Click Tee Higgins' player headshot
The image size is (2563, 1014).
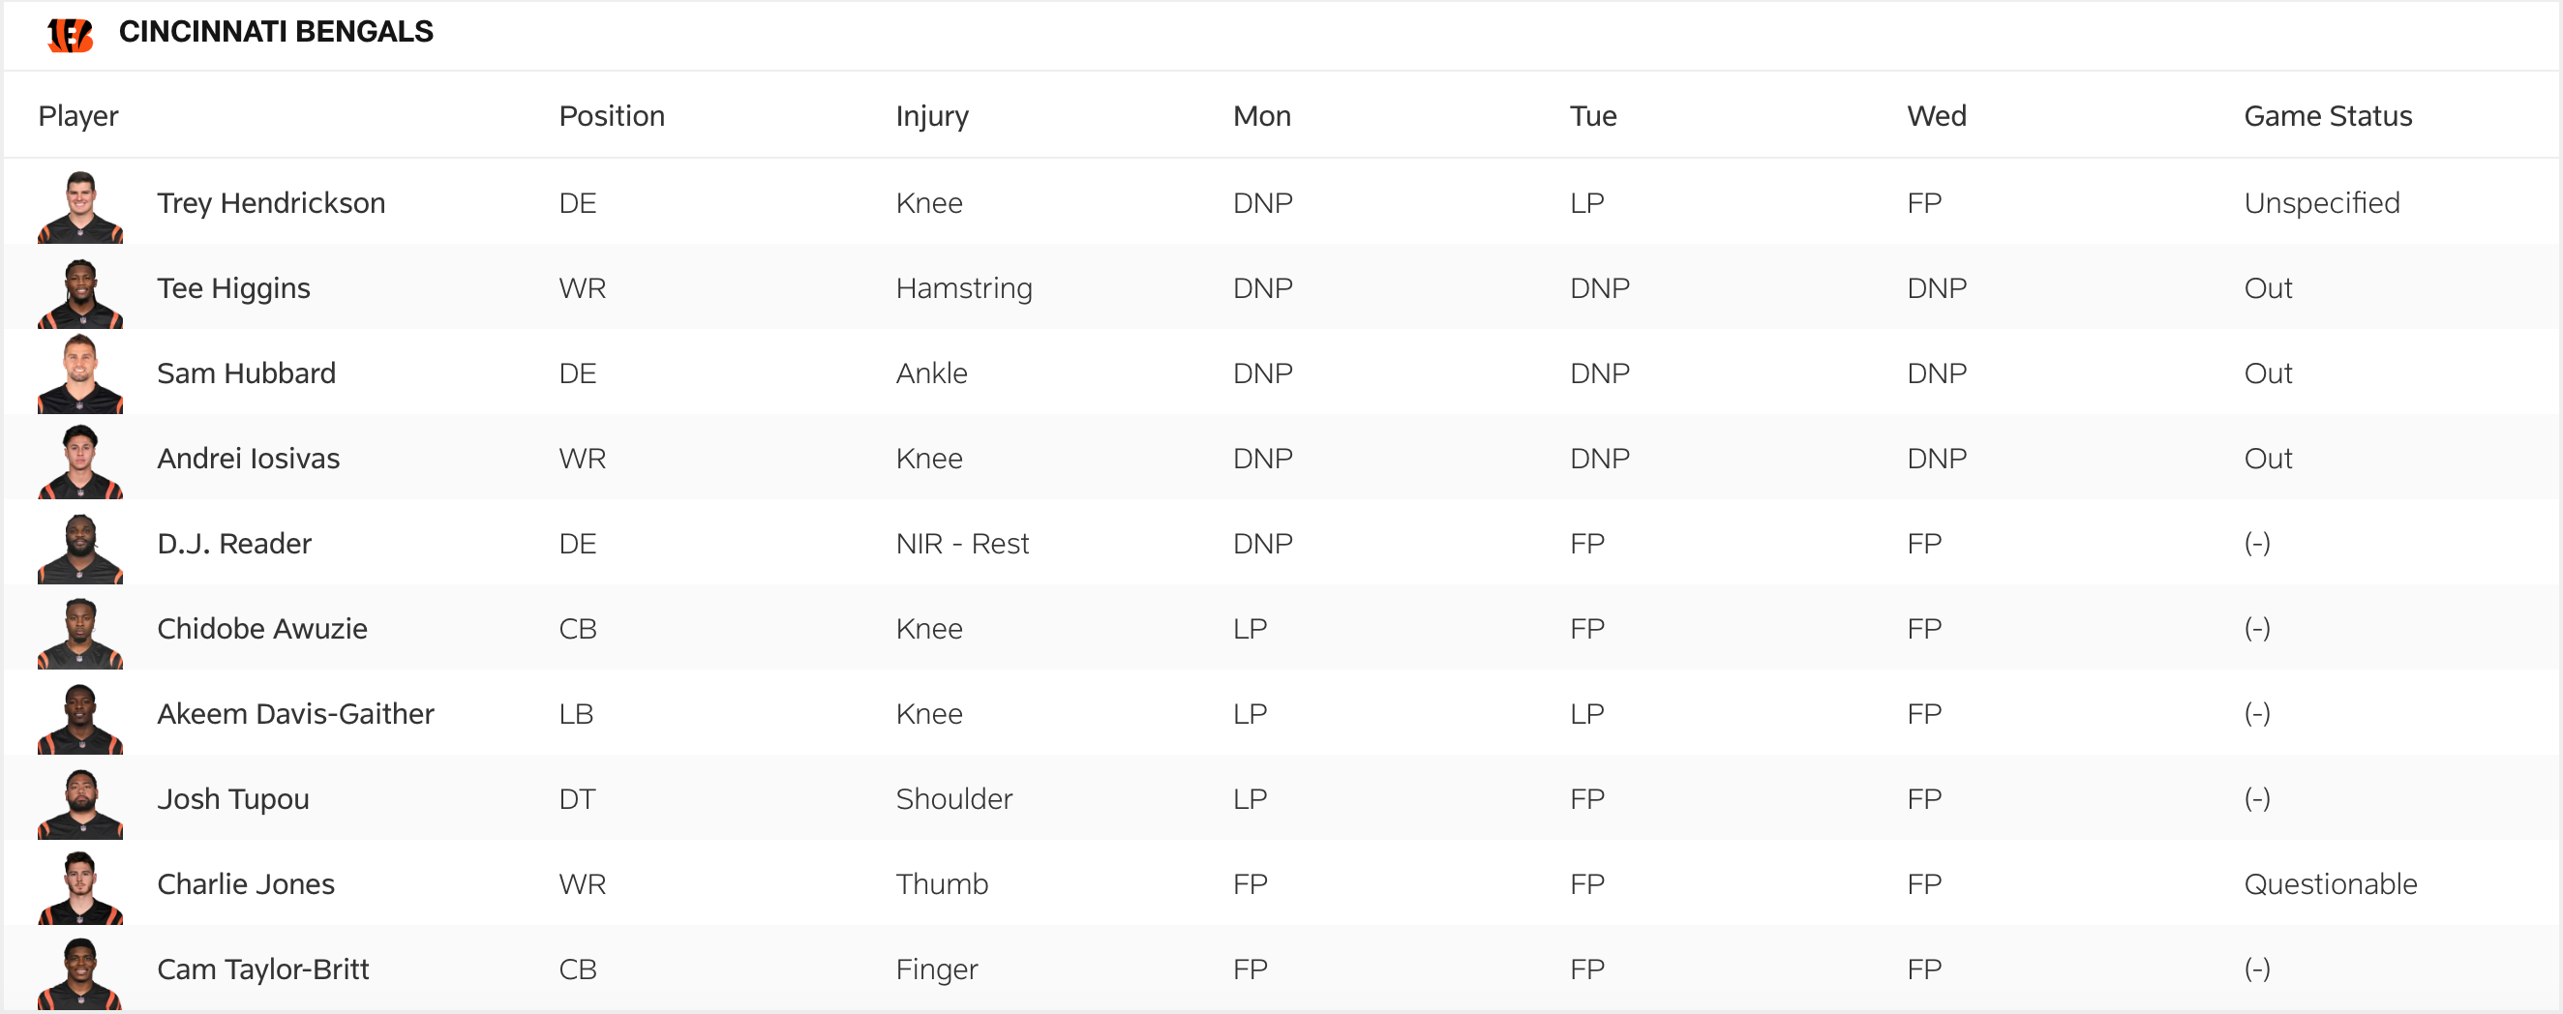[80, 292]
